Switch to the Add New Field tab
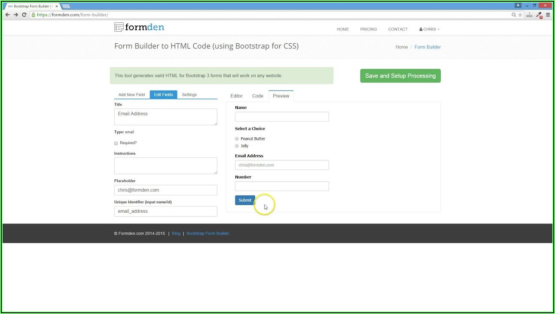Viewport: 555px width, 314px height. 131,95
